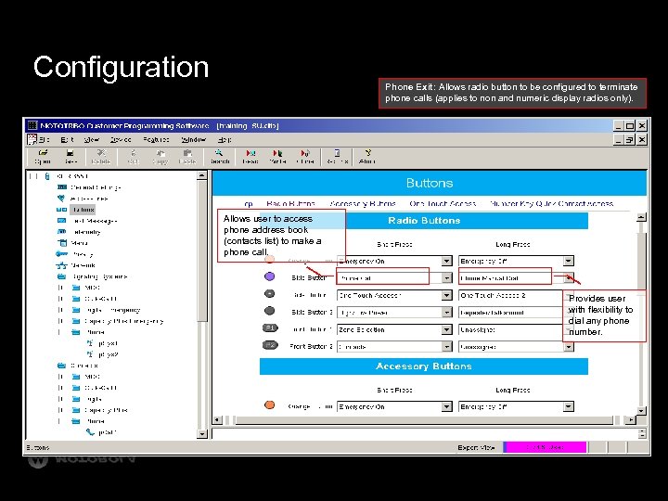Open Zone Selection short press dropdown
668x501 pixels.
click(x=446, y=329)
